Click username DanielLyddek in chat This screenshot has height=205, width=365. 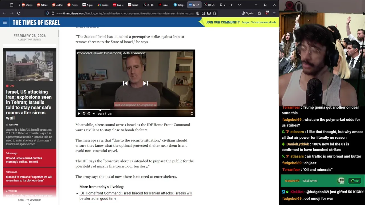click(298, 144)
